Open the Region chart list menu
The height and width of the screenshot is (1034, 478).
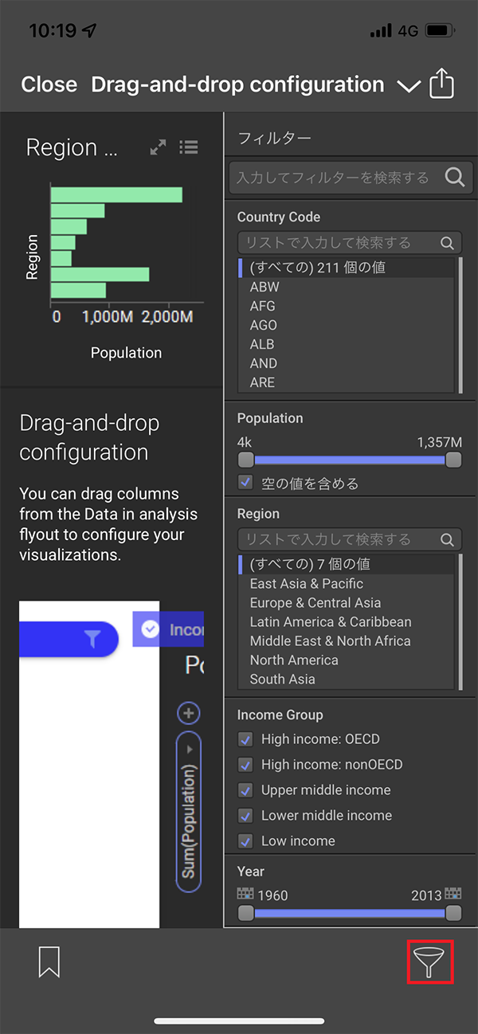[189, 147]
